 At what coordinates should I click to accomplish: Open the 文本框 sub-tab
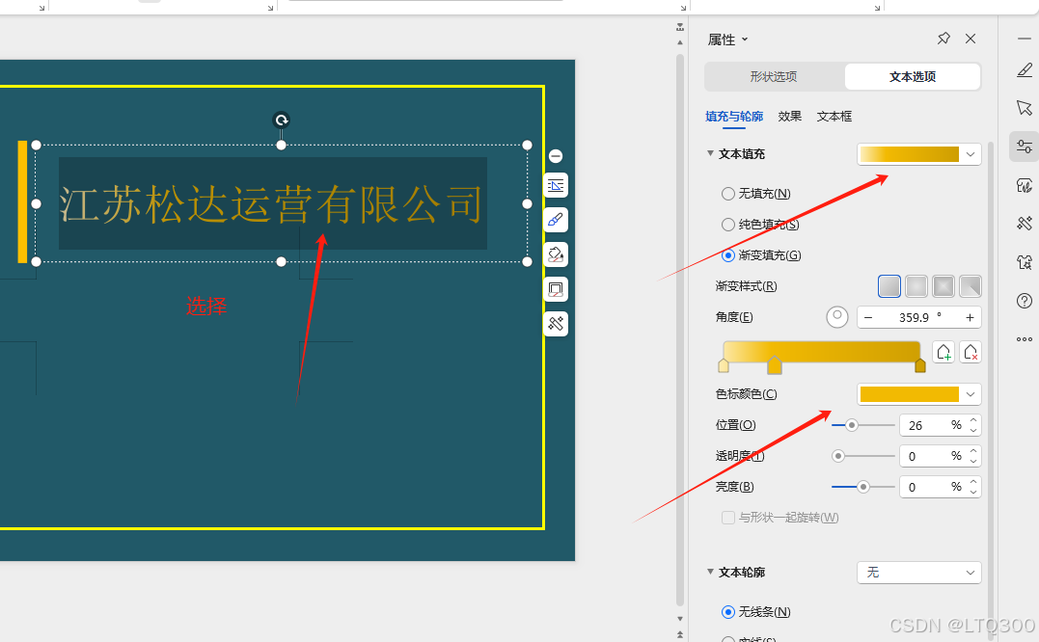click(834, 117)
